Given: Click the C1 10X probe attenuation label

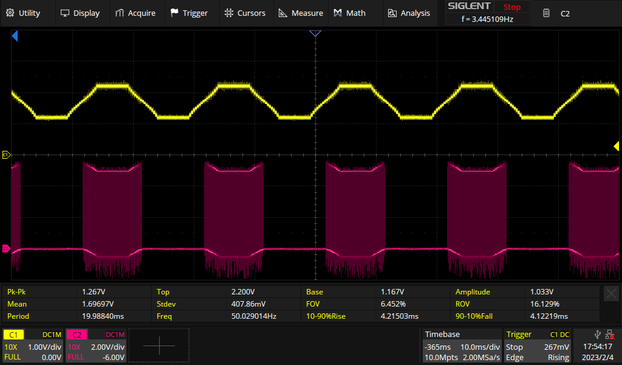Looking at the screenshot, I should click(x=10, y=347).
